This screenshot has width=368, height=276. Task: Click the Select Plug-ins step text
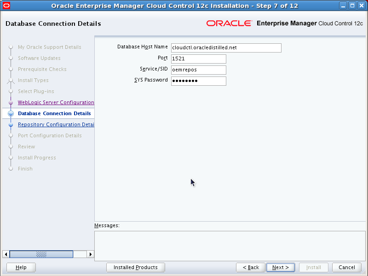tap(36, 91)
